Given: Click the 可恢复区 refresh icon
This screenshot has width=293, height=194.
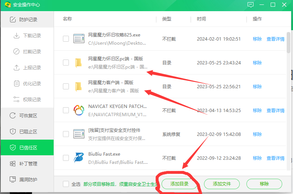Looking at the screenshot, I should tap(13, 115).
